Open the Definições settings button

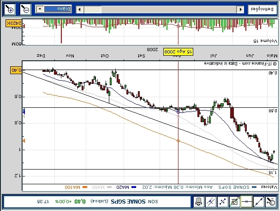click(x=262, y=9)
